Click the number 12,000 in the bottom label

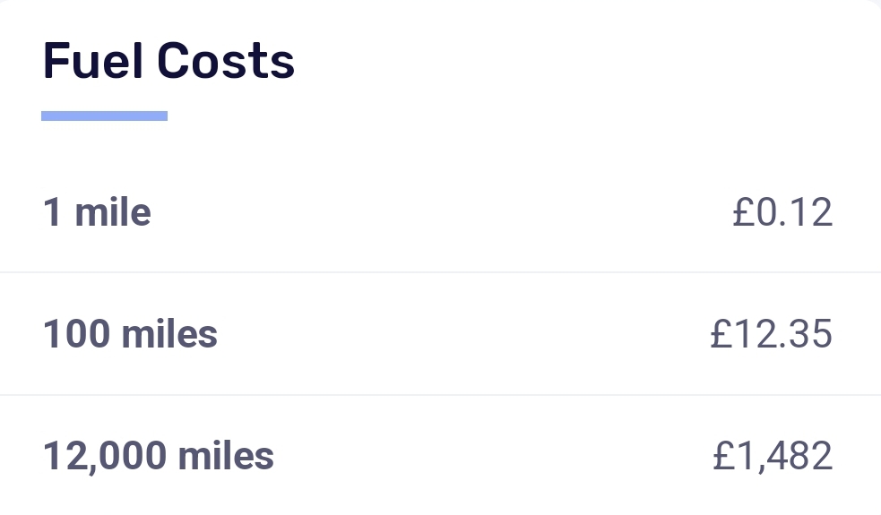pos(105,456)
